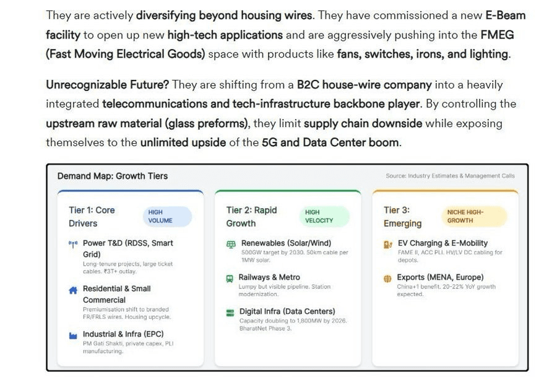Click the antenna icon beside Power T&D
The image size is (557, 379).
tap(73, 244)
